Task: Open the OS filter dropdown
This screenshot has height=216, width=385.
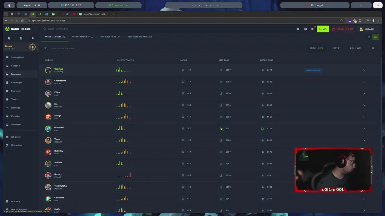Action: point(373,48)
